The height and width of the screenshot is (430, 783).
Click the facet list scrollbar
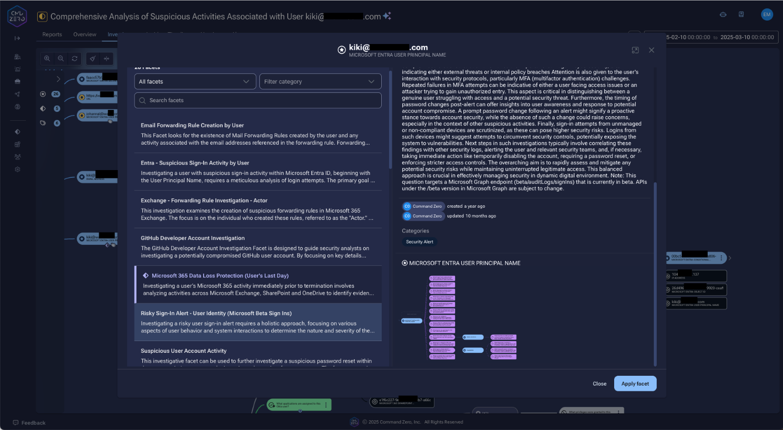(391, 120)
